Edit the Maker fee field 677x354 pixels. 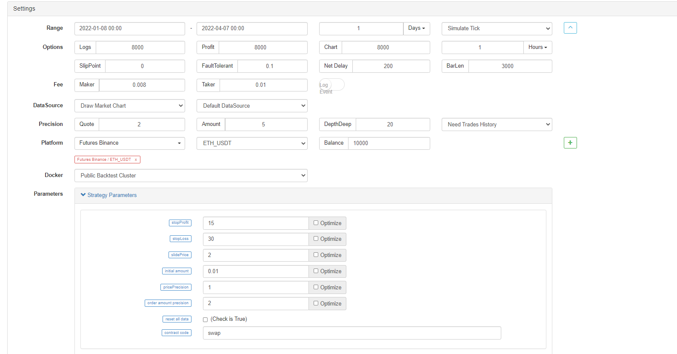[x=142, y=85]
